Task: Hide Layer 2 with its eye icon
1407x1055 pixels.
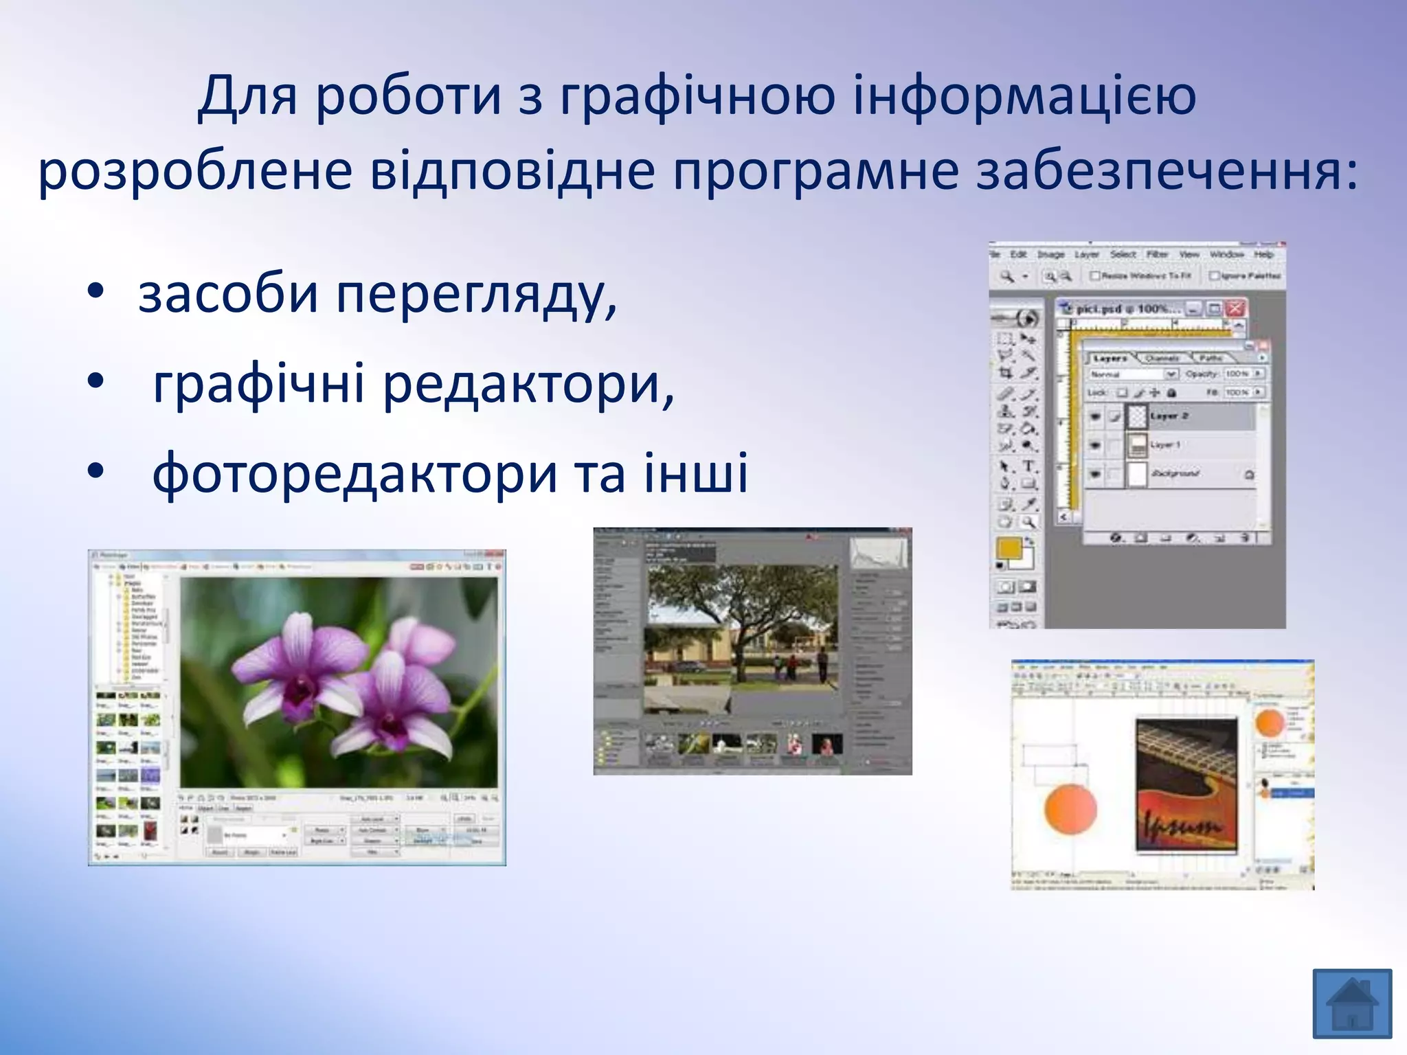Action: [x=1095, y=416]
